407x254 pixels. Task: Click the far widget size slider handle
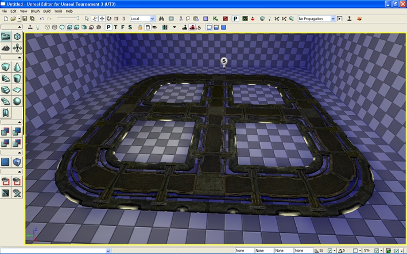[77, 18]
